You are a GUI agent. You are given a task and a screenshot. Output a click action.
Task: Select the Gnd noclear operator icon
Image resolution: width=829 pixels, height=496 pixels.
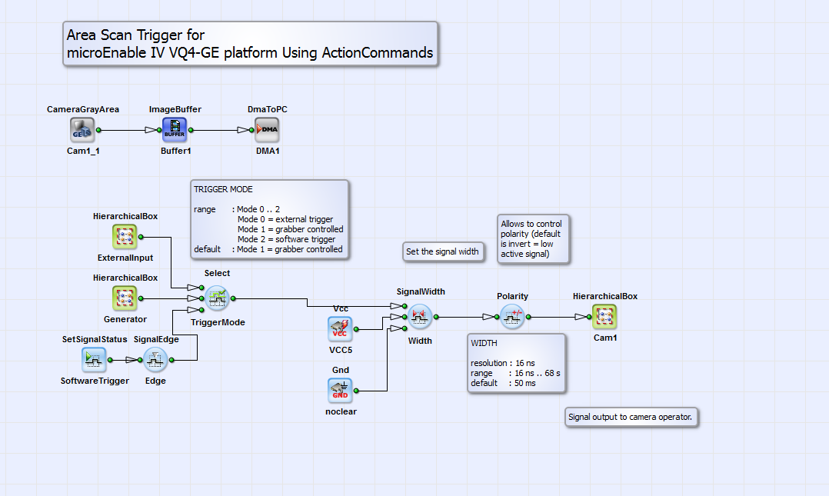pos(340,391)
